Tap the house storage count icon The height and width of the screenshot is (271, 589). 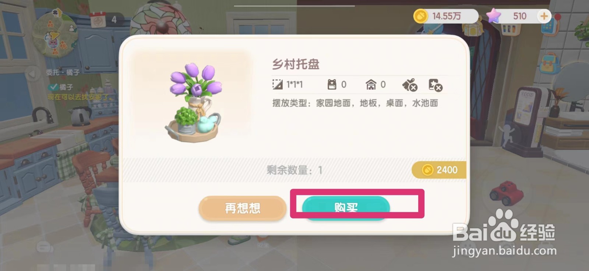pos(371,85)
